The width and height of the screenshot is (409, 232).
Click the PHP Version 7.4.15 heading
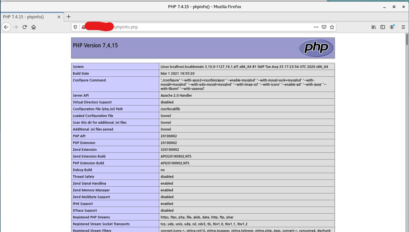[x=95, y=45]
